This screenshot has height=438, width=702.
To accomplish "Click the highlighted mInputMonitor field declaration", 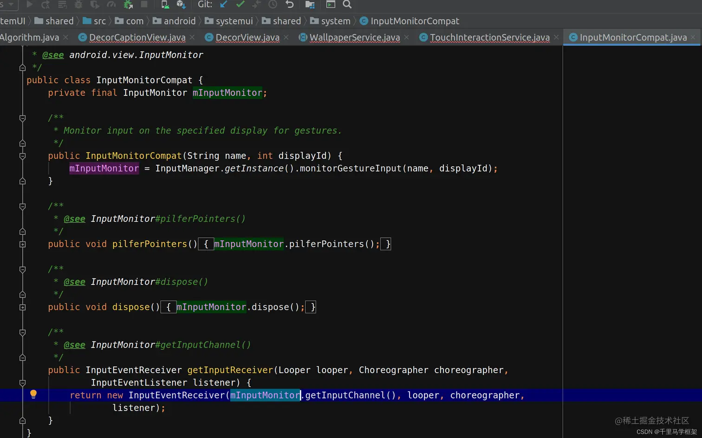I will tap(227, 93).
